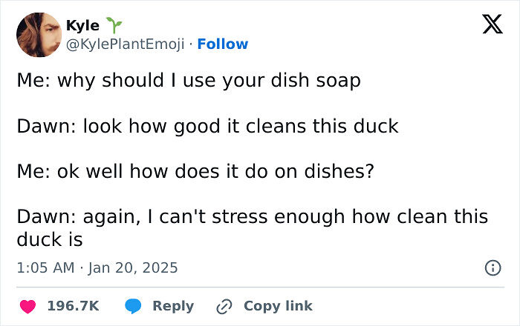Image resolution: width=520 pixels, height=326 pixels.
Task: Click the reply speech bubble icon
Action: pos(134,306)
